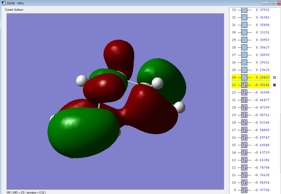
Task: Click HOMO energy value -0.35246
Action: [x=262, y=85]
